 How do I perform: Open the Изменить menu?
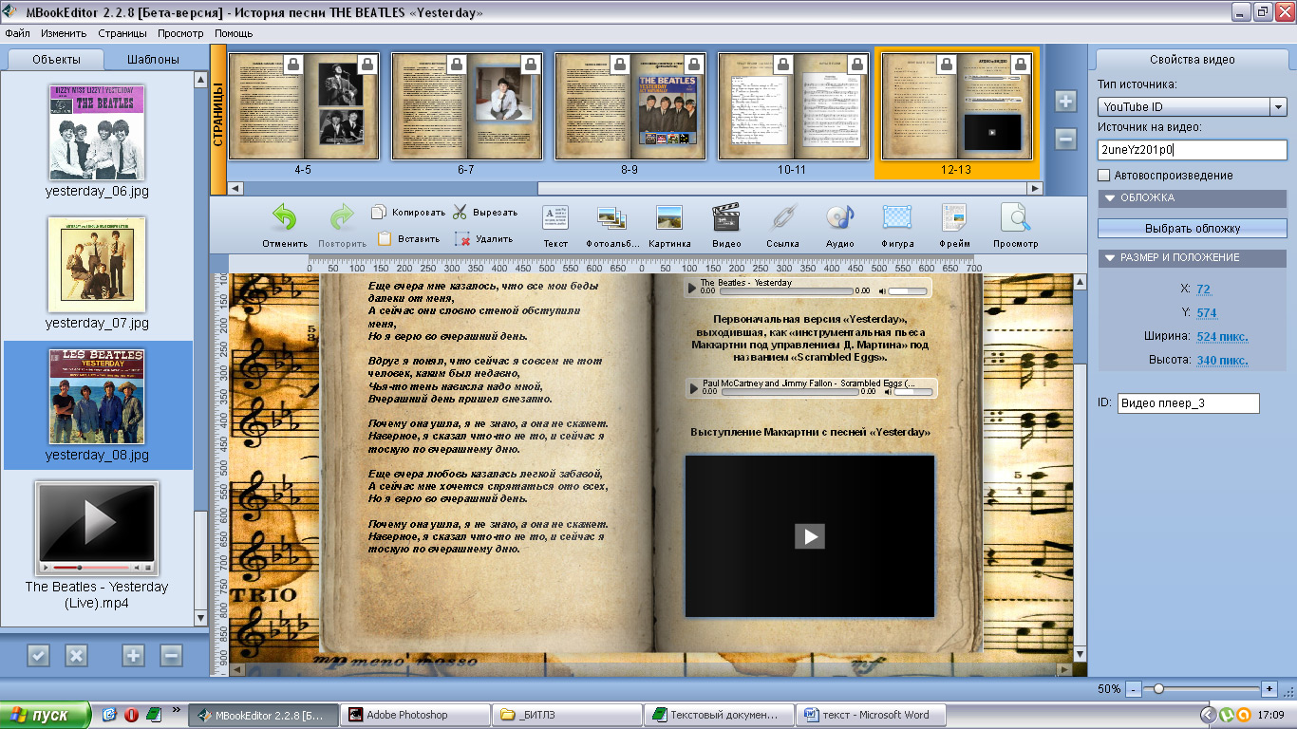pos(64,33)
